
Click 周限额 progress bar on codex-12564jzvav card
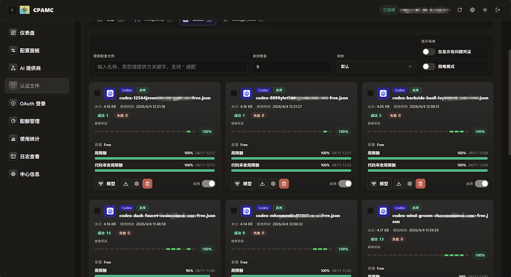(x=155, y=158)
